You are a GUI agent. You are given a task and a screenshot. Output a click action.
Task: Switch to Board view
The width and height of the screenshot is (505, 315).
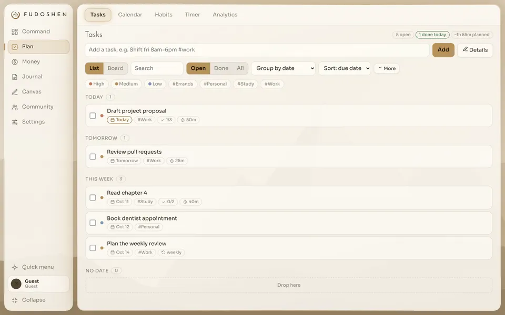pyautogui.click(x=116, y=68)
